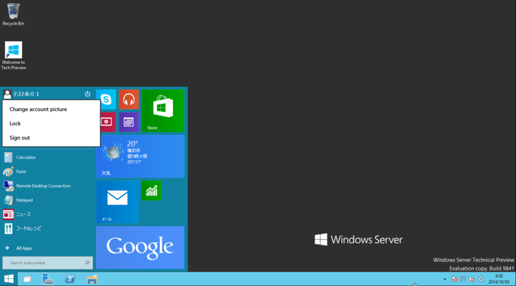Select Change account picture
Image resolution: width=516 pixels, height=286 pixels.
[51, 109]
